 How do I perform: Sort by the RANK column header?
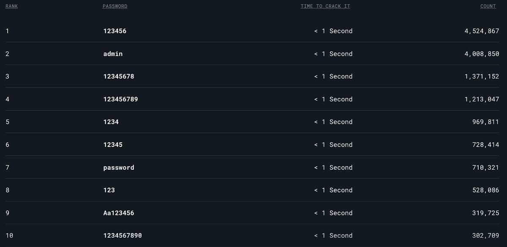pos(12,6)
